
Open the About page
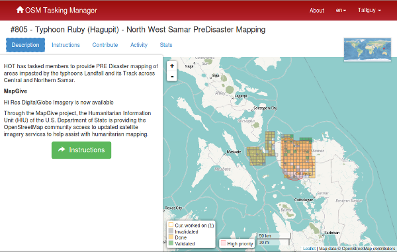point(316,11)
